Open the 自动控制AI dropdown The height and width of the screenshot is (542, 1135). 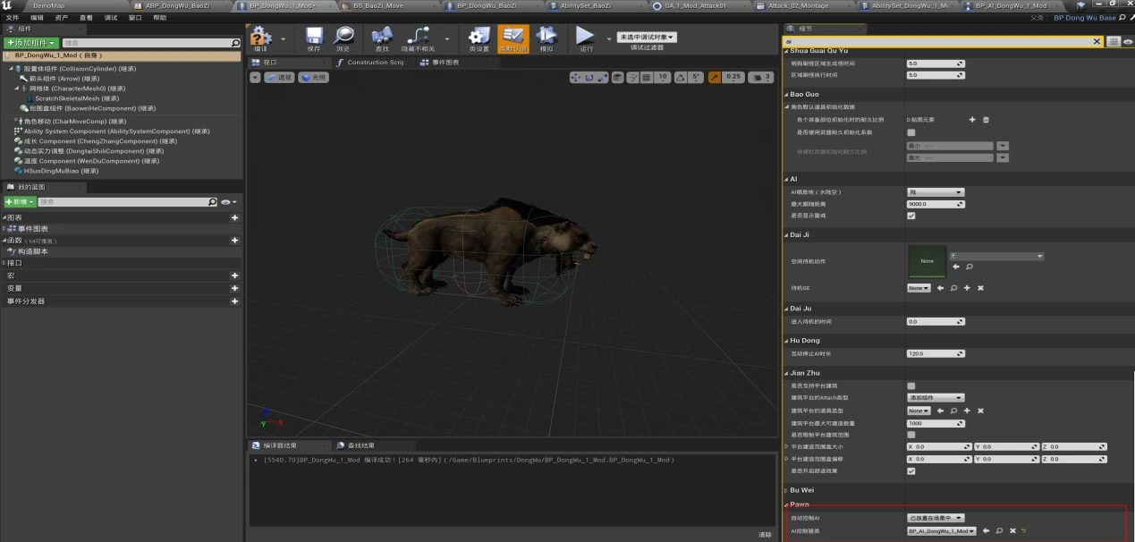pos(936,518)
